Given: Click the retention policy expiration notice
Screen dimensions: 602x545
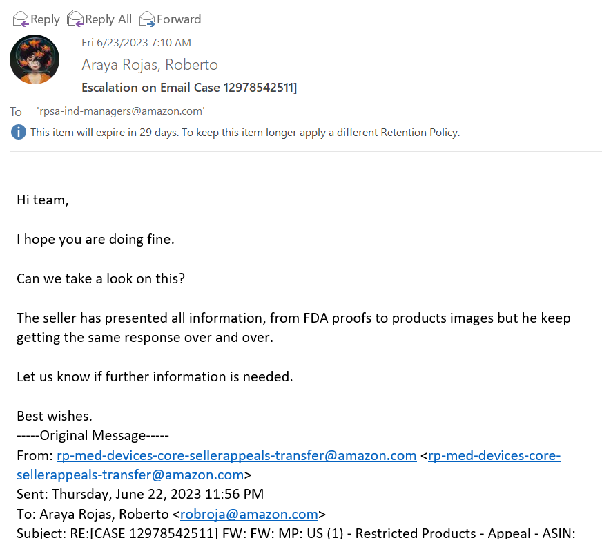Looking at the screenshot, I should (245, 133).
